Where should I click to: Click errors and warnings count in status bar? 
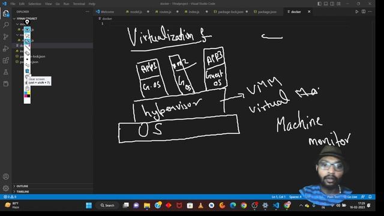click(10, 197)
